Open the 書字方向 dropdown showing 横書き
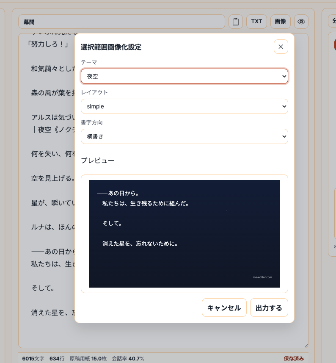The image size is (336, 363). coord(185,136)
